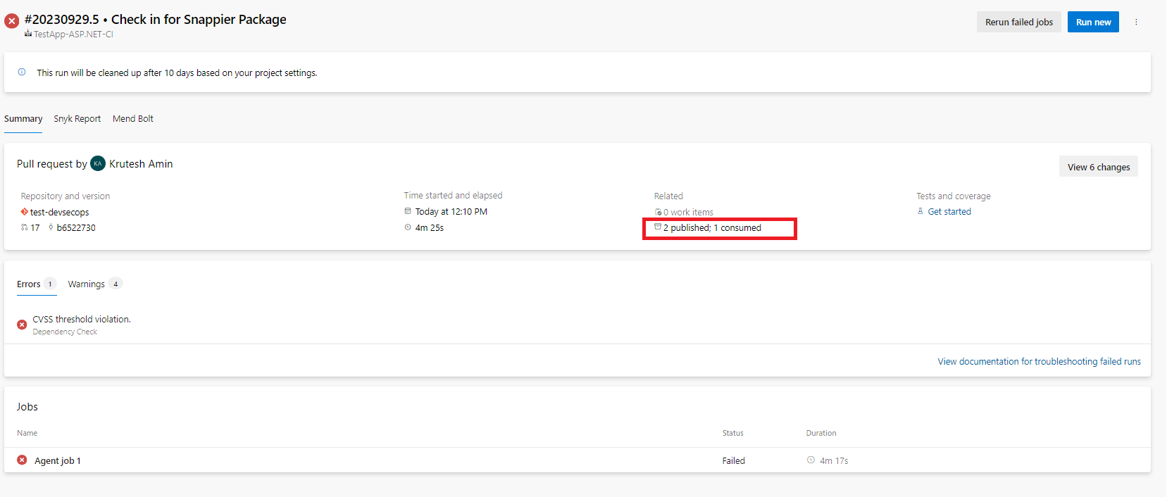Click the Run new button

click(x=1092, y=22)
